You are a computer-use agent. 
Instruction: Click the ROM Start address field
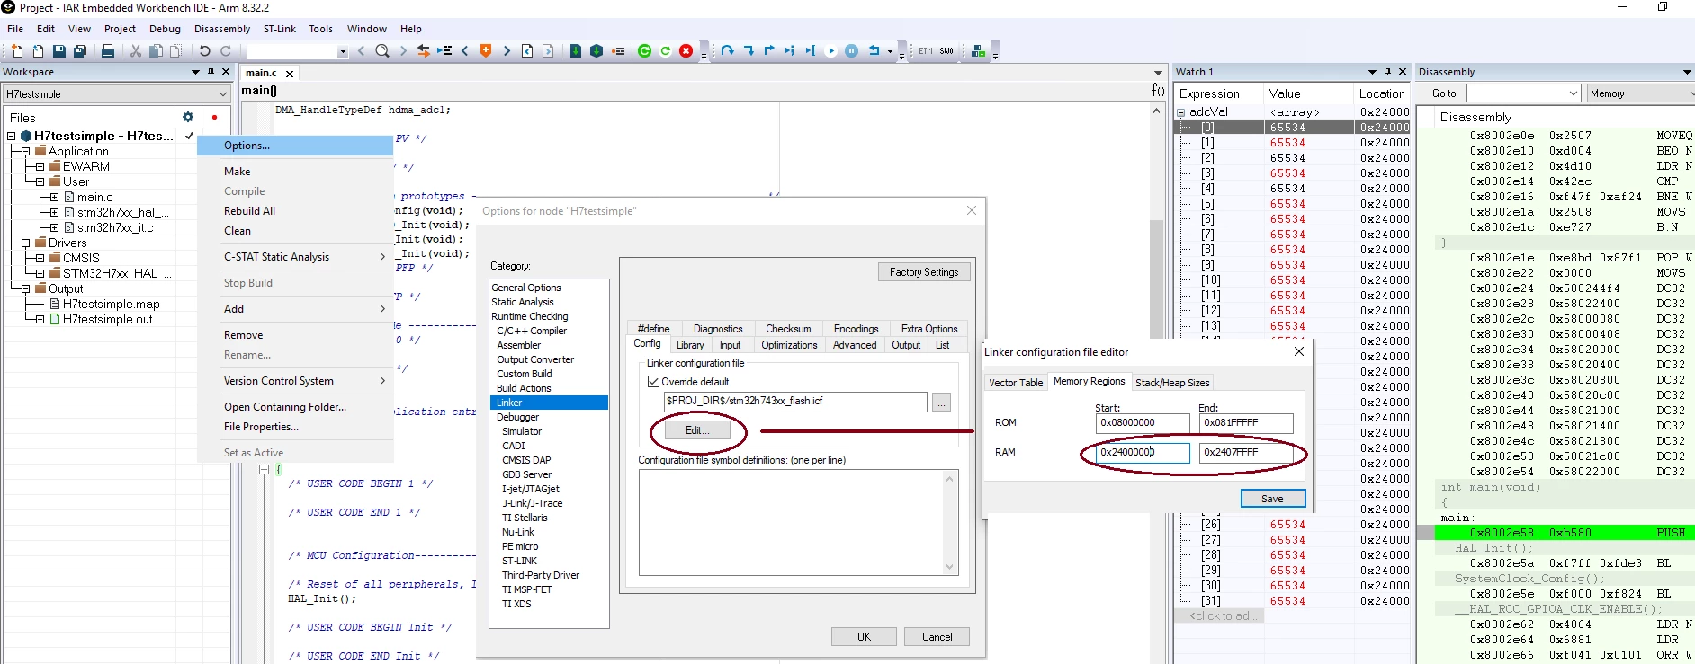click(1143, 422)
